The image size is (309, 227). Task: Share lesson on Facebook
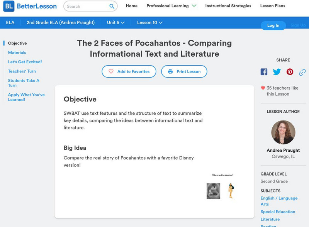coord(264,72)
